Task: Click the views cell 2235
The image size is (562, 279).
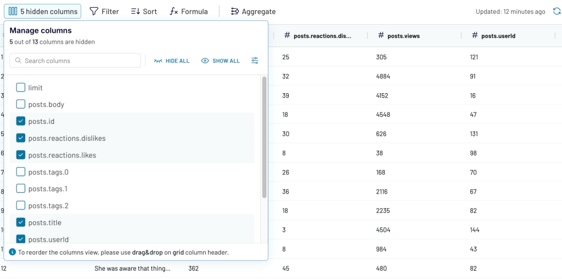Action: click(x=383, y=210)
